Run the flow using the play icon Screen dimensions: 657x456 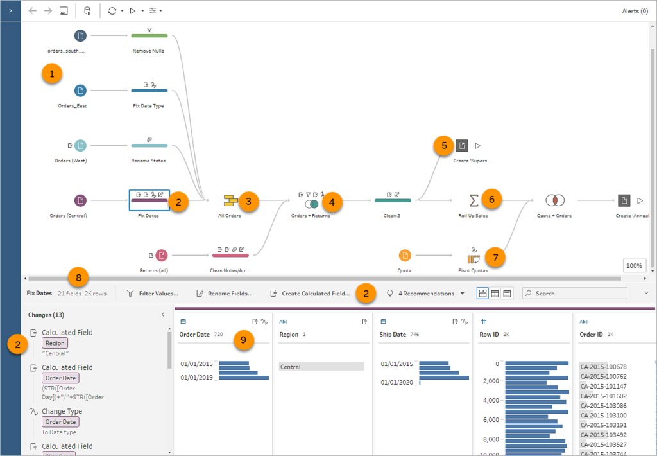pos(131,10)
